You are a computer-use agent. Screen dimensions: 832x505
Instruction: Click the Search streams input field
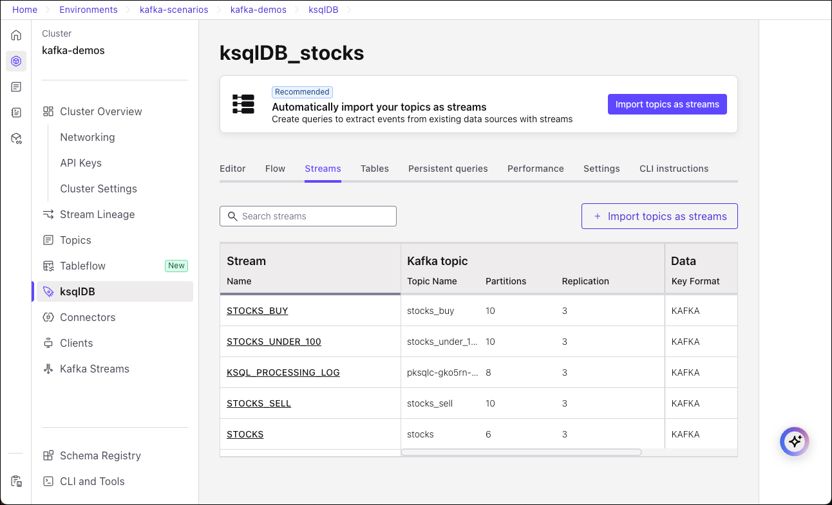(308, 216)
